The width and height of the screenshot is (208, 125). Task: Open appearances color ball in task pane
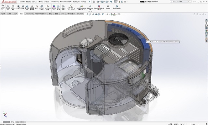206,31
